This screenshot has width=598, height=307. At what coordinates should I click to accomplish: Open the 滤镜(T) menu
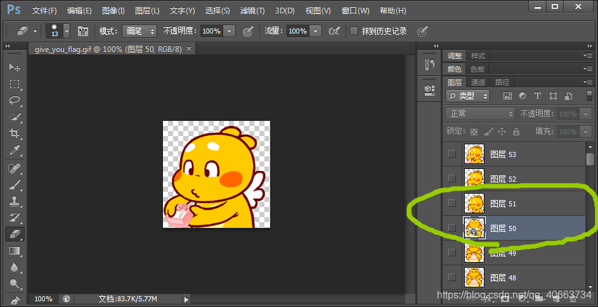[252, 11]
